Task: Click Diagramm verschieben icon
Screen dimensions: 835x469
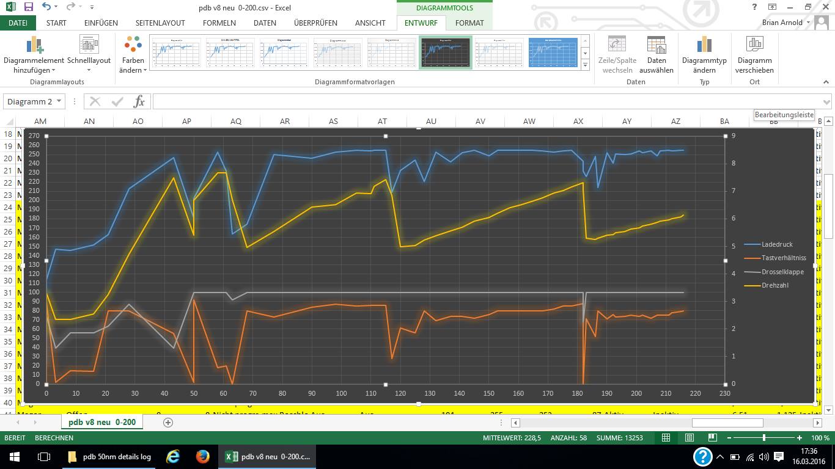Action: (x=754, y=46)
